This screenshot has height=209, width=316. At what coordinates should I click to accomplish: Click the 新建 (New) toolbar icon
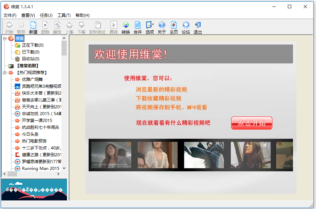coord(33,27)
